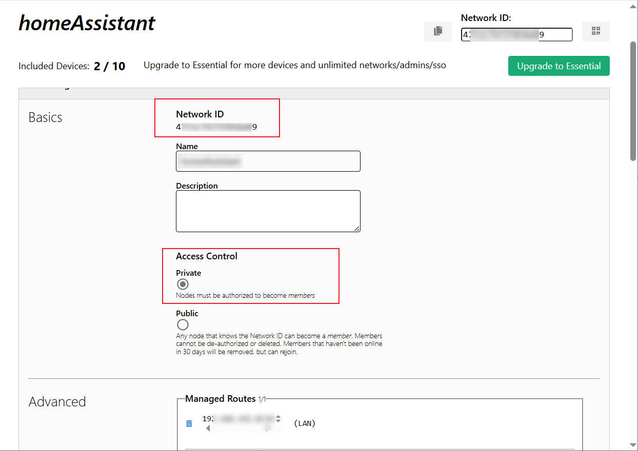The height and width of the screenshot is (451, 638).
Task: Click the "Managed Routes" heading
Action: tap(221, 399)
